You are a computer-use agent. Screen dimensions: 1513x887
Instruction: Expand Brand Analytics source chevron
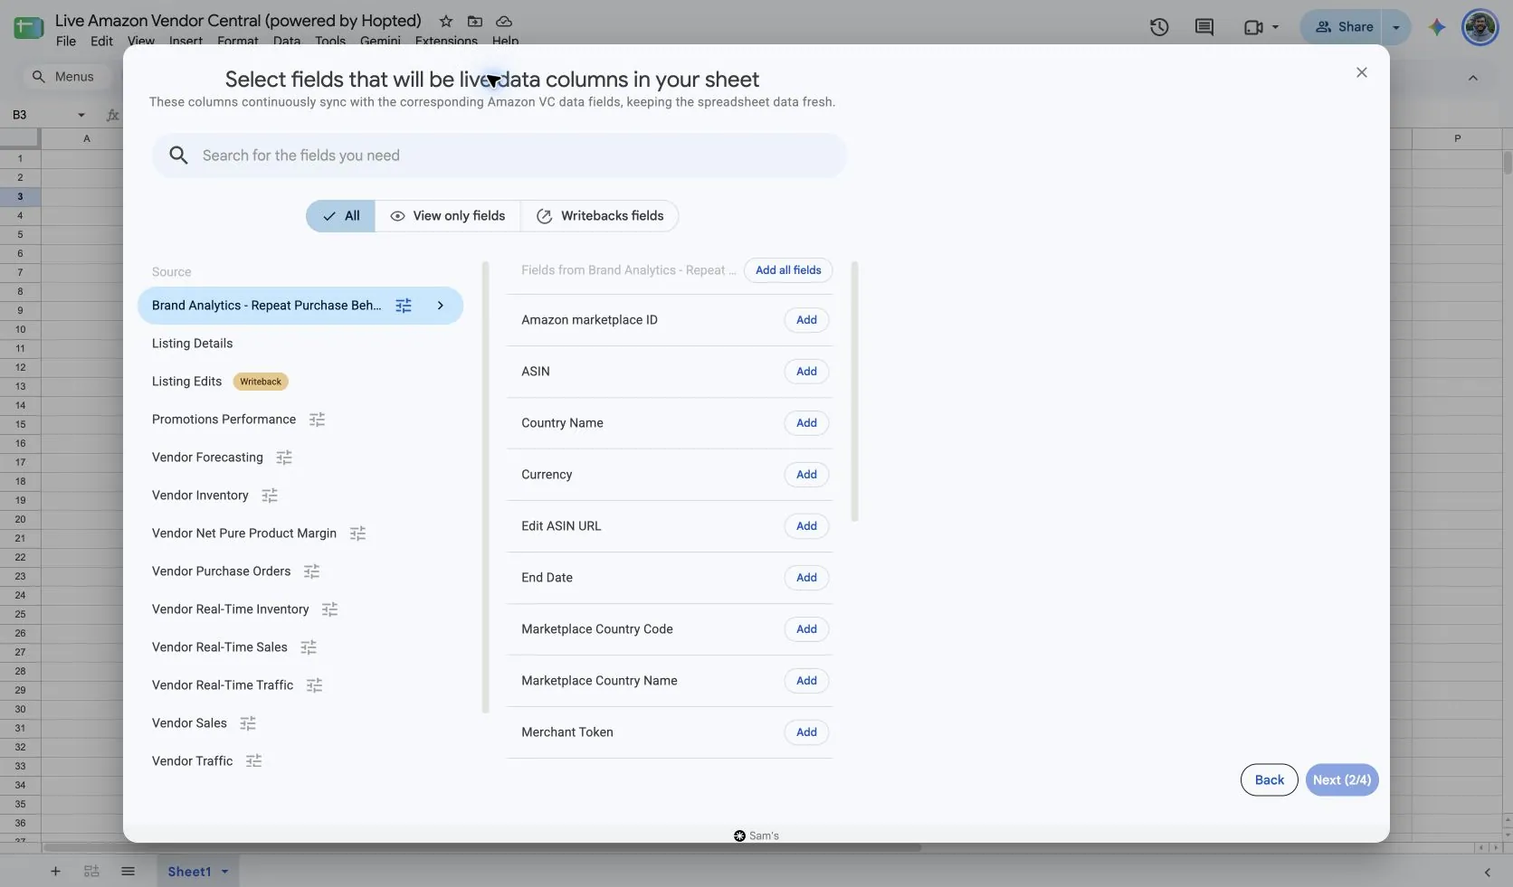click(x=441, y=306)
